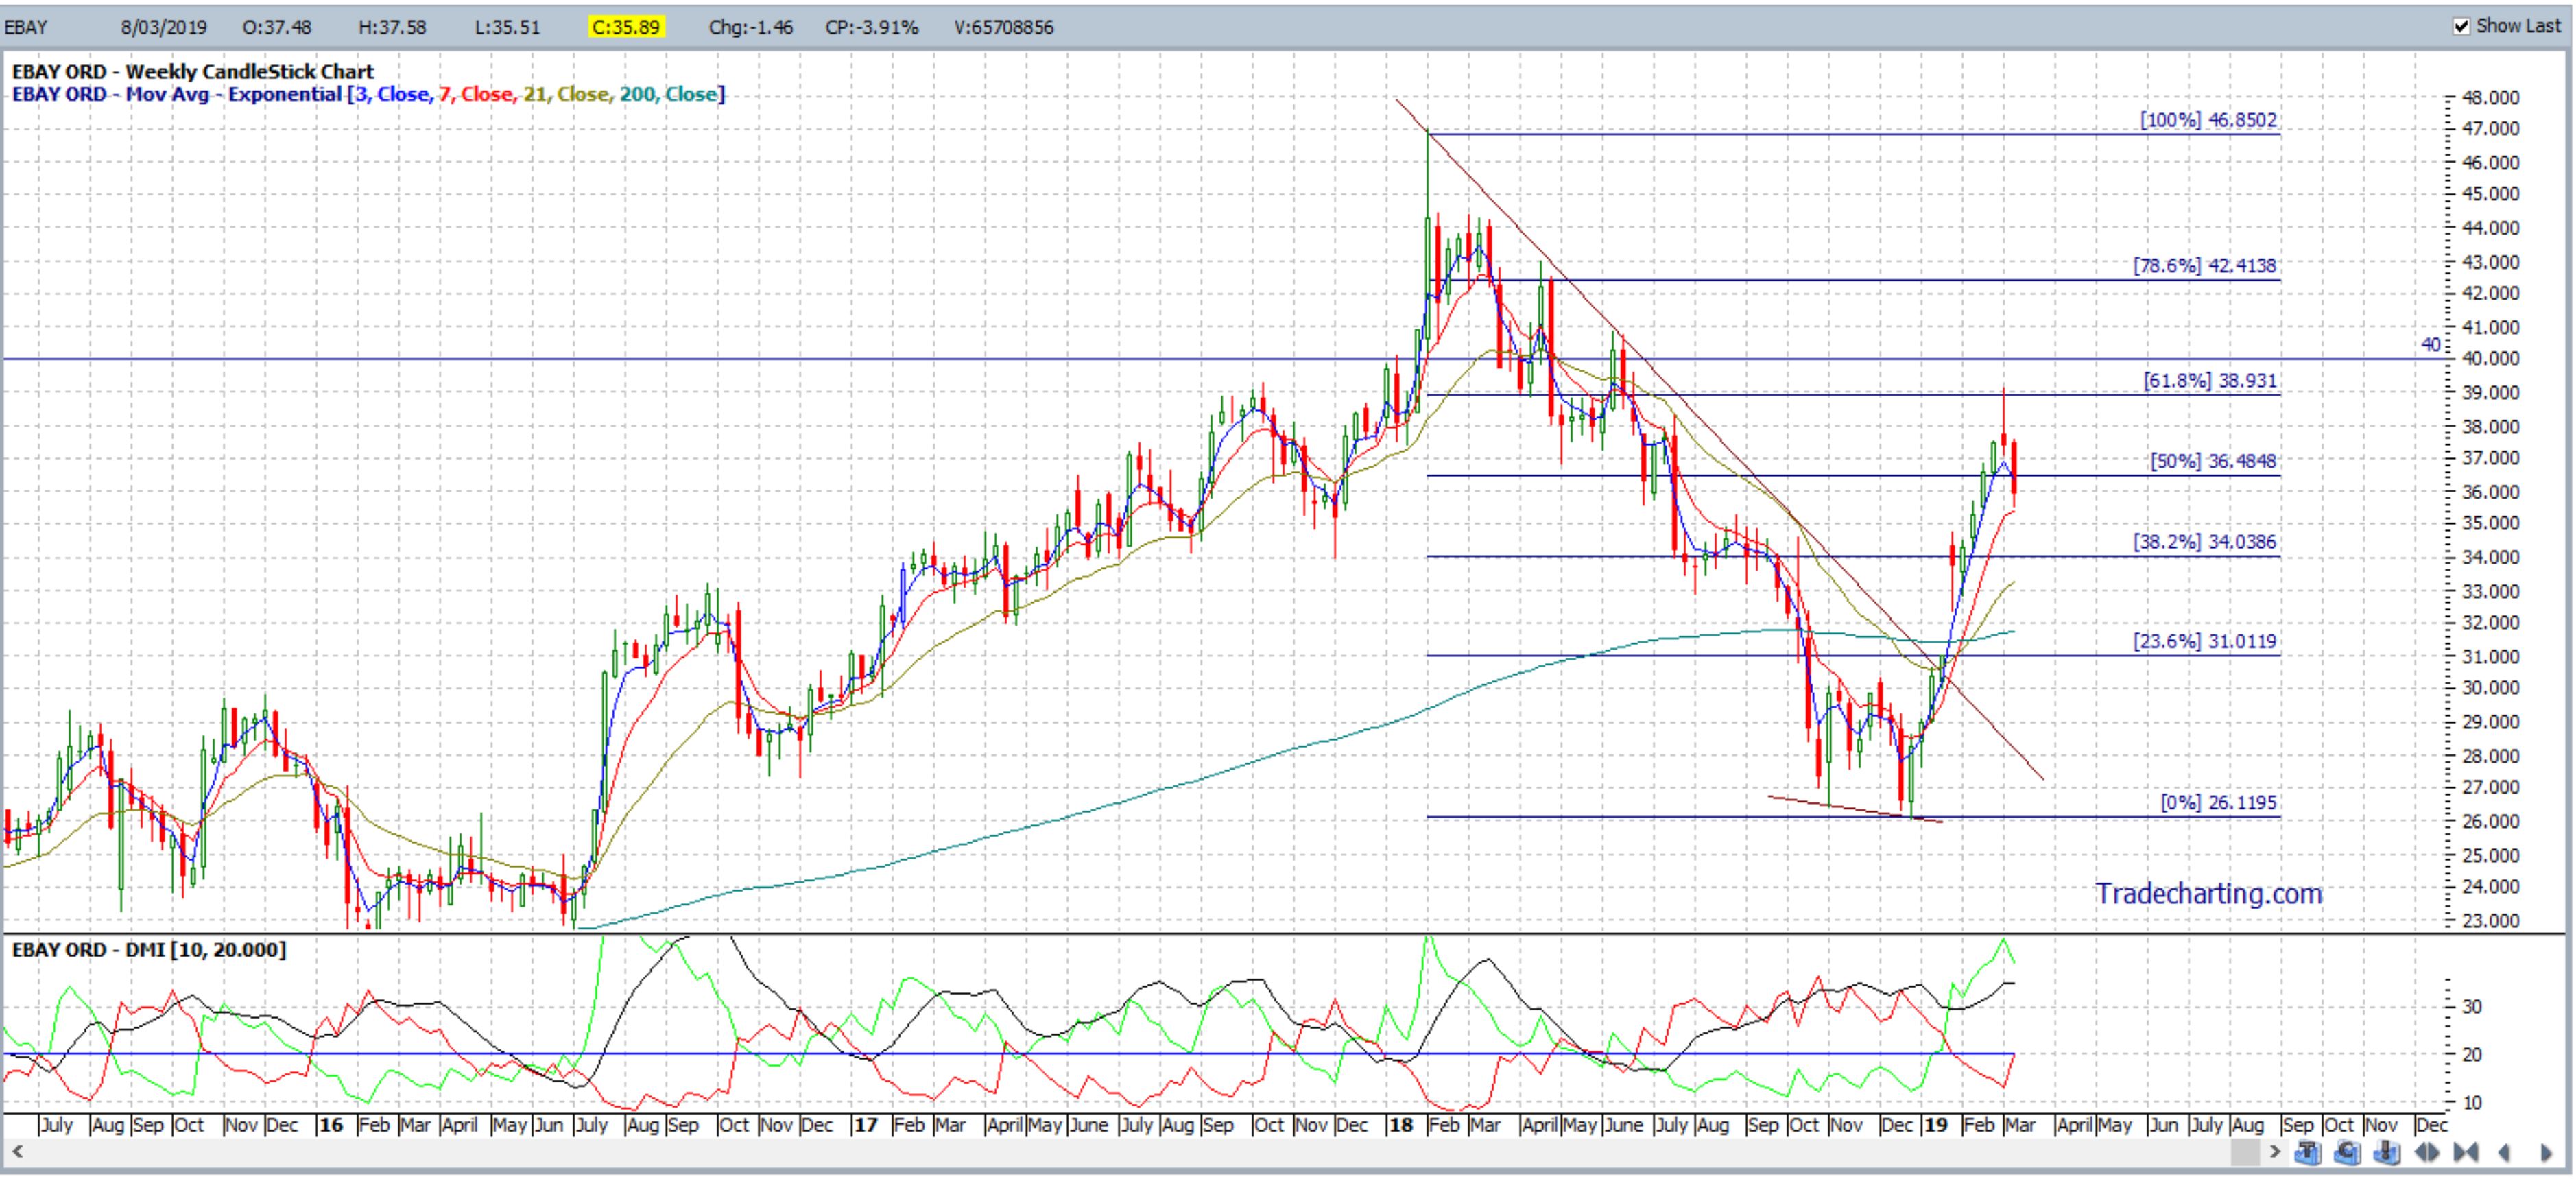Click the DMI 30 level axis label
The width and height of the screenshot is (2576, 1179).
coord(2472,1006)
